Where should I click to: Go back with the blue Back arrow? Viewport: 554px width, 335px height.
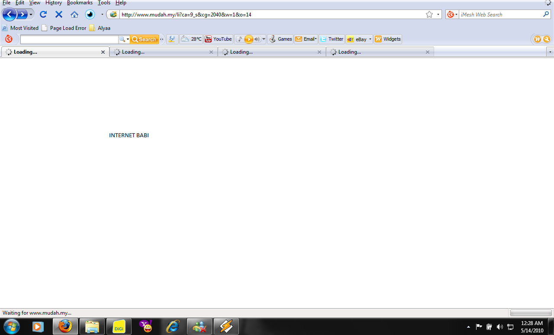[10, 14]
